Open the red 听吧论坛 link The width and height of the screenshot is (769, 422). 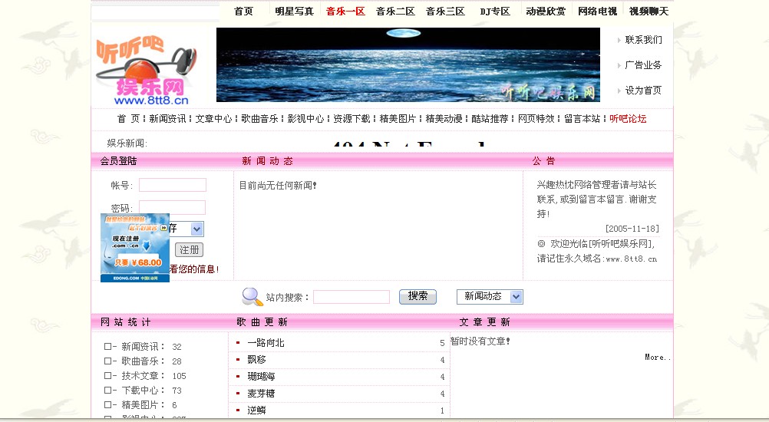tap(628, 119)
